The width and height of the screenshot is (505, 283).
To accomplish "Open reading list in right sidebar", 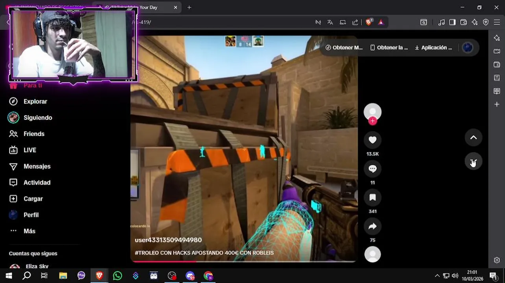I will pos(497,91).
